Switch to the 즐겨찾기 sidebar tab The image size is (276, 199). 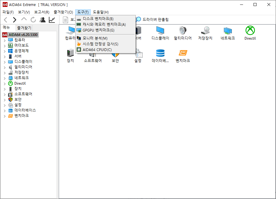tap(24, 28)
